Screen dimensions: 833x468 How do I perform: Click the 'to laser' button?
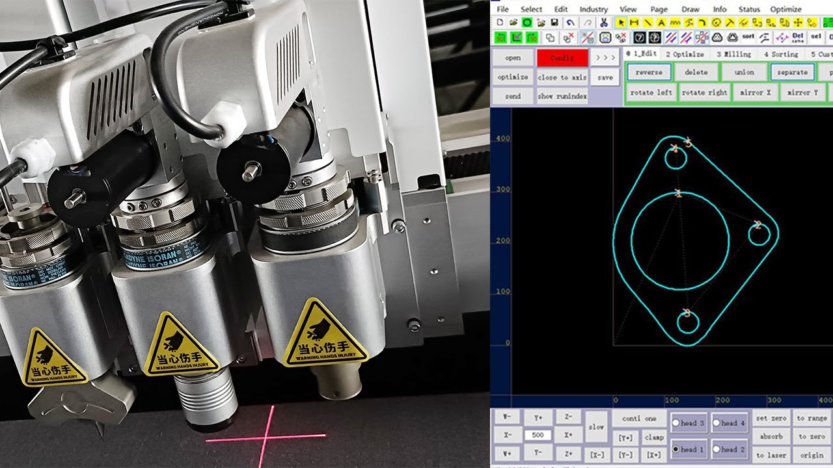point(771,455)
